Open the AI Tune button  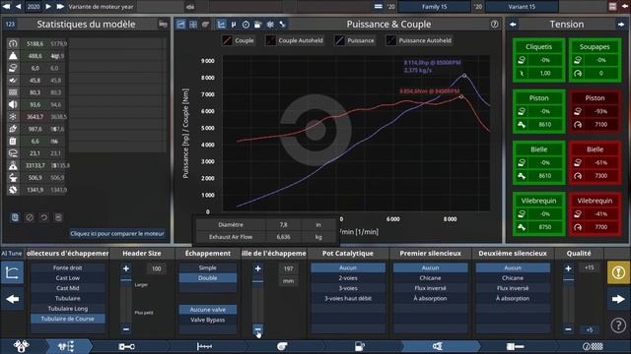coord(11,254)
